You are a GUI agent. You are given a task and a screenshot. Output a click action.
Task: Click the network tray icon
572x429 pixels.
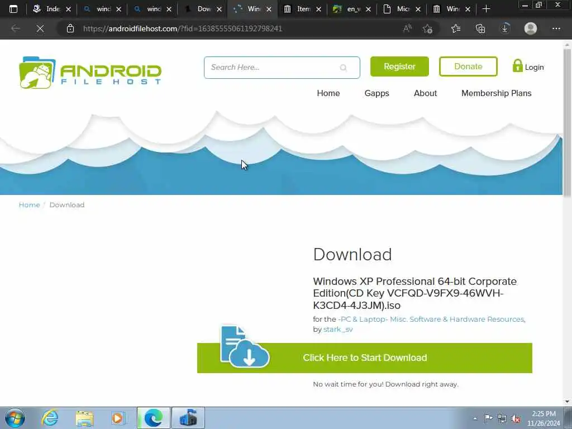click(x=502, y=418)
